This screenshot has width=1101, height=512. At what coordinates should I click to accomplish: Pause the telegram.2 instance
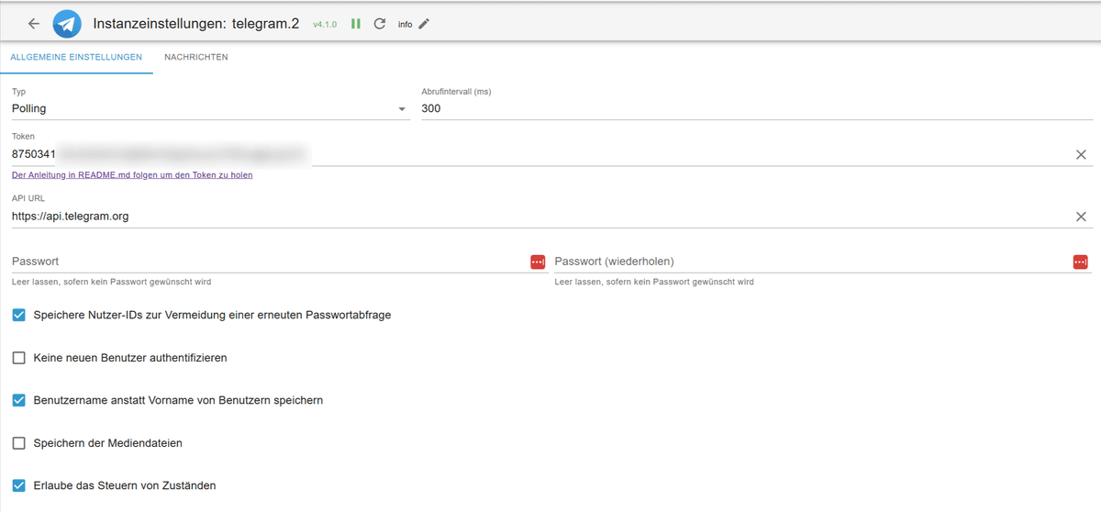pos(356,24)
